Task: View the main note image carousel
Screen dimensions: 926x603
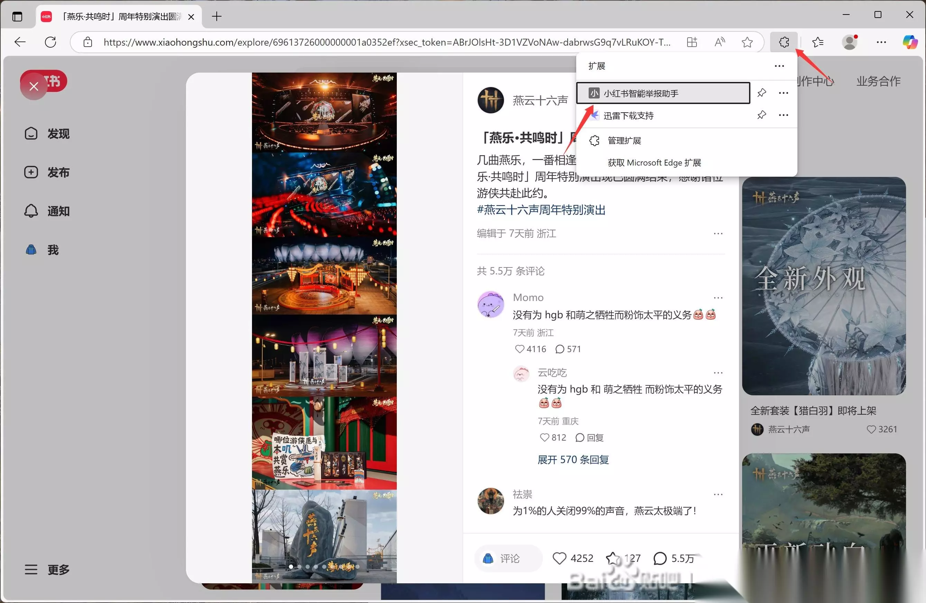Action: [x=324, y=328]
